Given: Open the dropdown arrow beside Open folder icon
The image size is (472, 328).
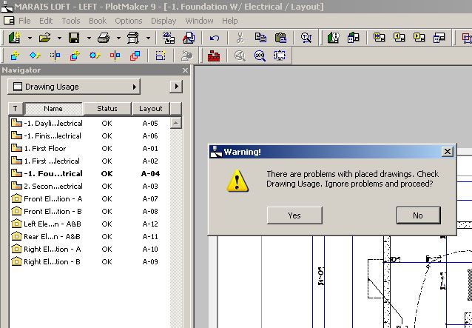Looking at the screenshot, I should click(59, 39).
